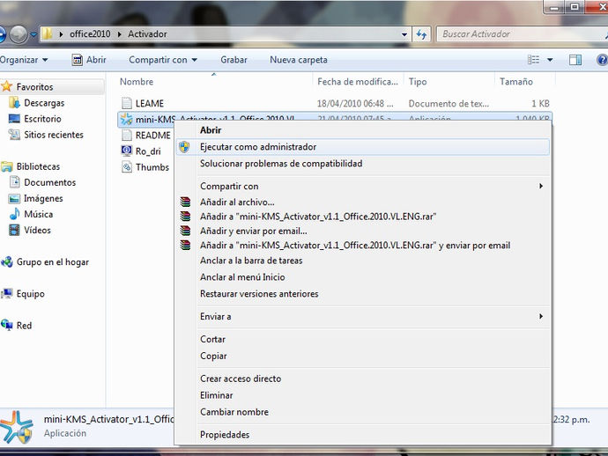Open the Organizar dropdown menu
Viewport: 608px width, 456px height.
pos(24,60)
